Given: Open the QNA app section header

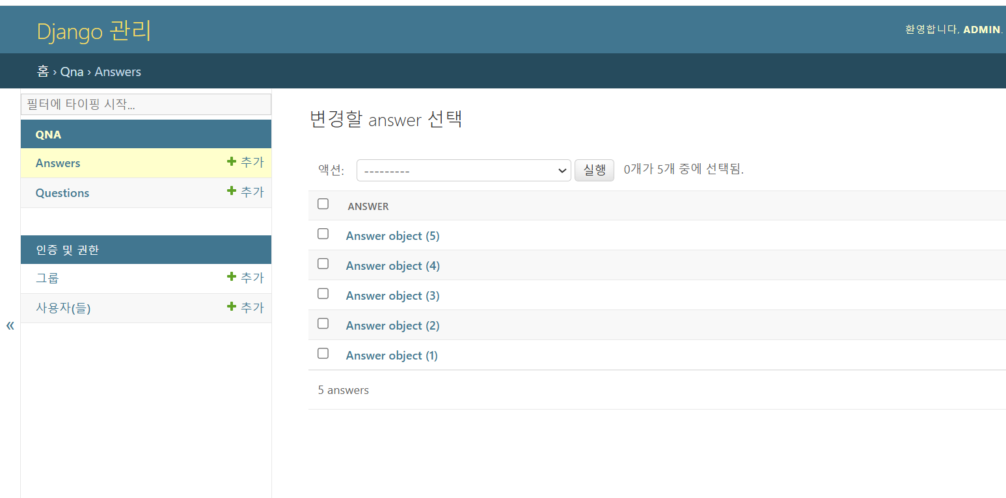Looking at the screenshot, I should [49, 135].
